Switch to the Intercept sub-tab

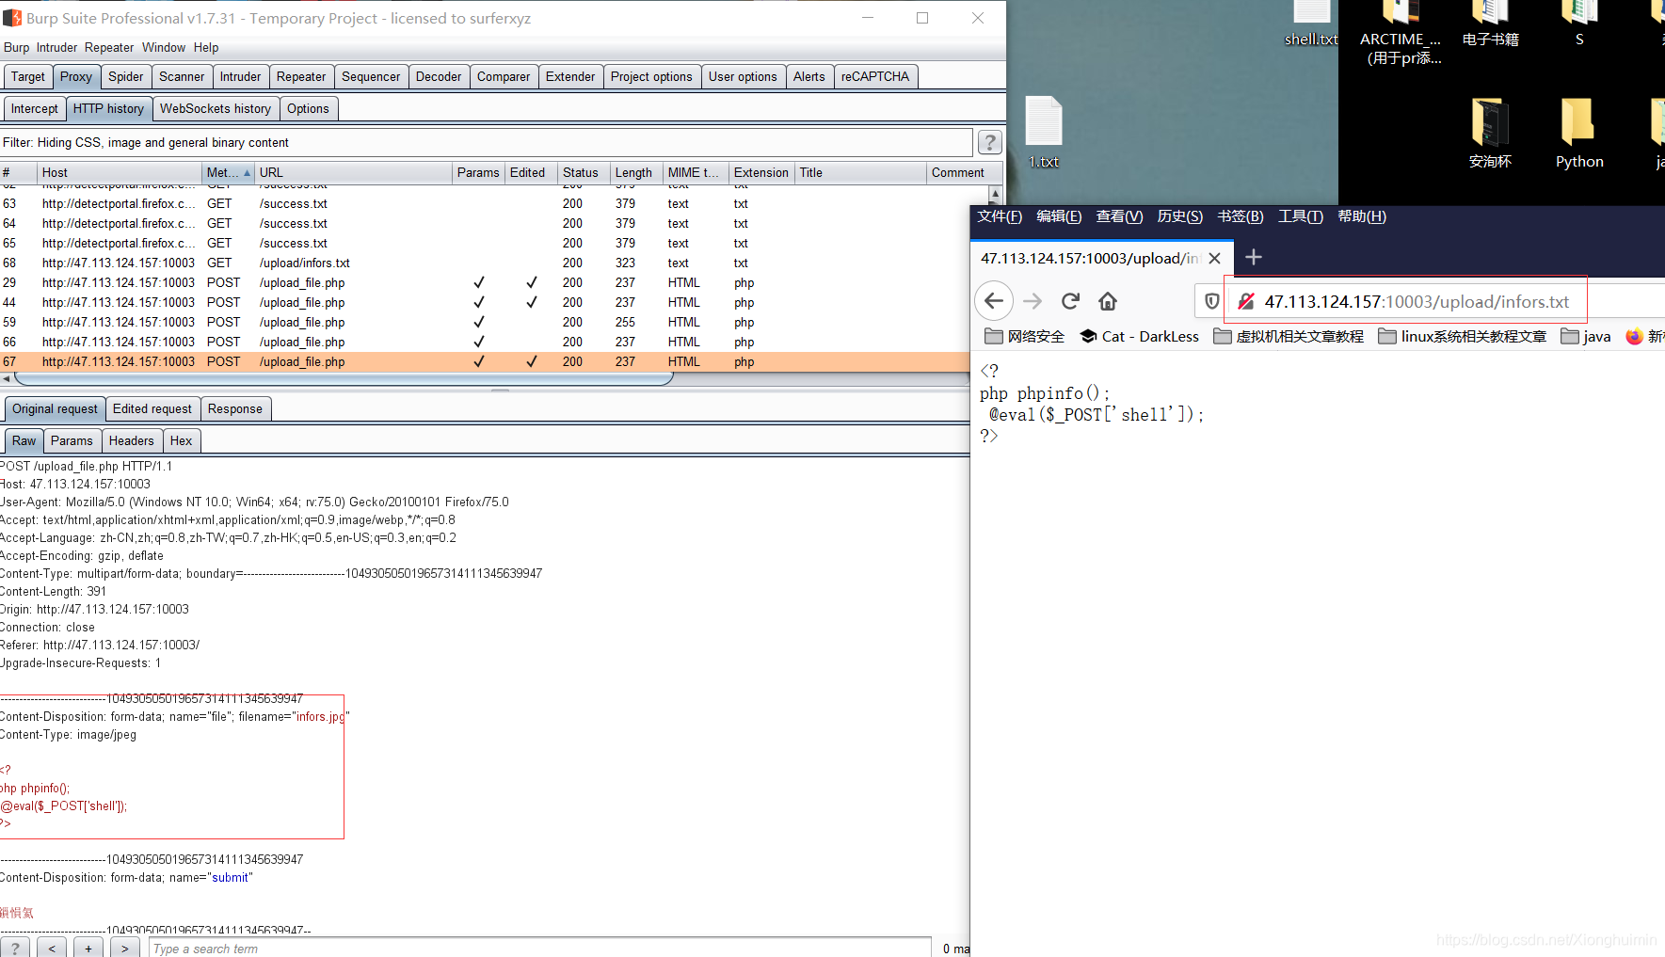34,108
